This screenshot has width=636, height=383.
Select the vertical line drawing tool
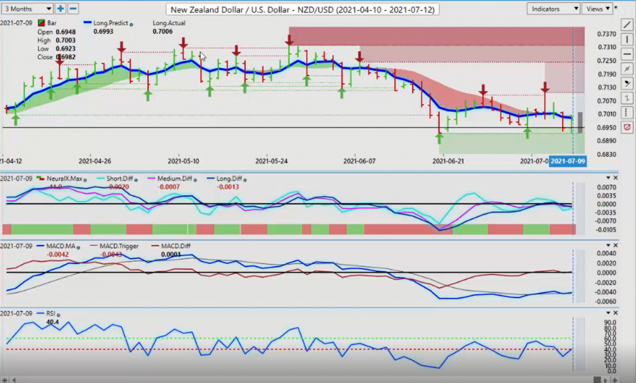[x=627, y=39]
